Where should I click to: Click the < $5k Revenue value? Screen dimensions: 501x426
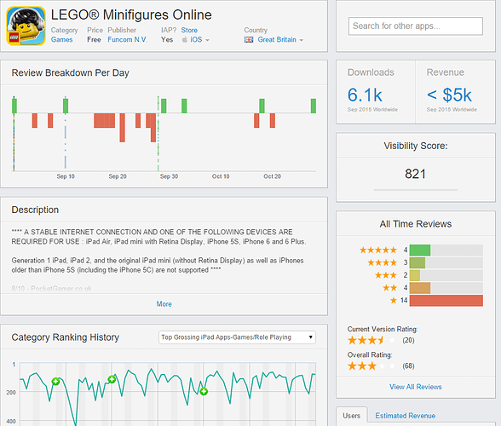click(449, 95)
